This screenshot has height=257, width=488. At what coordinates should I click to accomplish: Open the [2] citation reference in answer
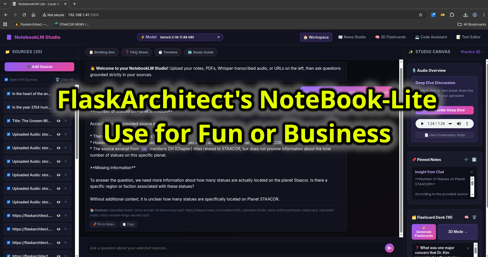(144, 149)
